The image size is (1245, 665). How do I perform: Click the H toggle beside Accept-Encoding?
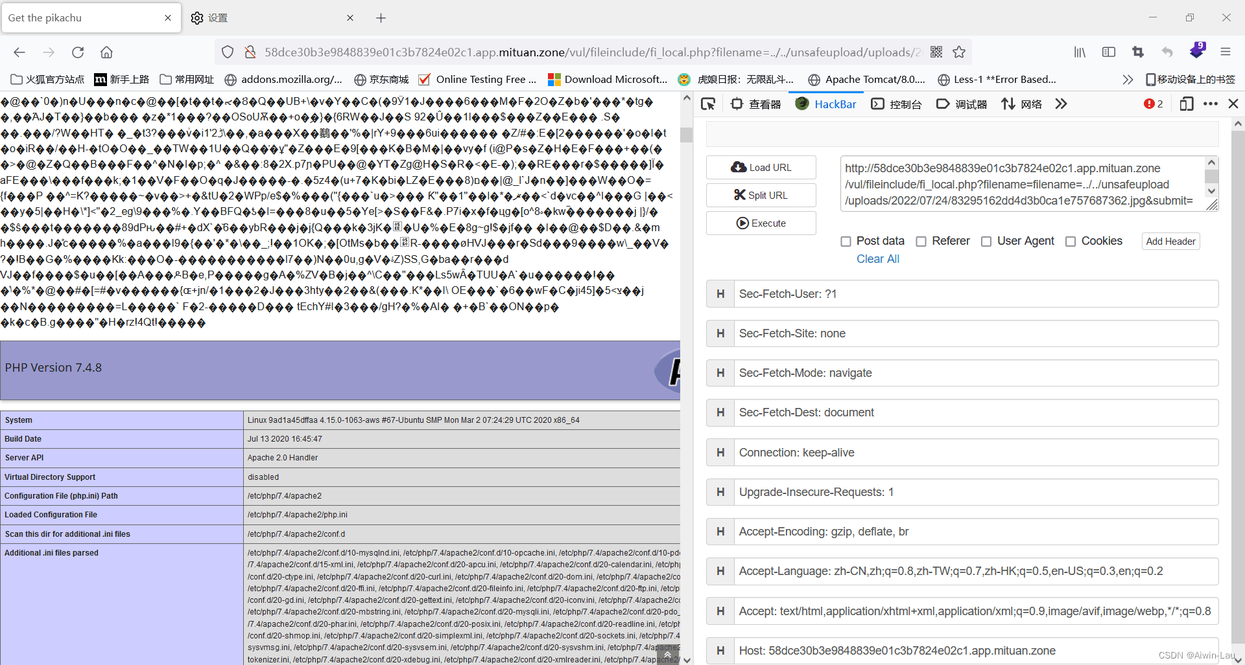[720, 532]
